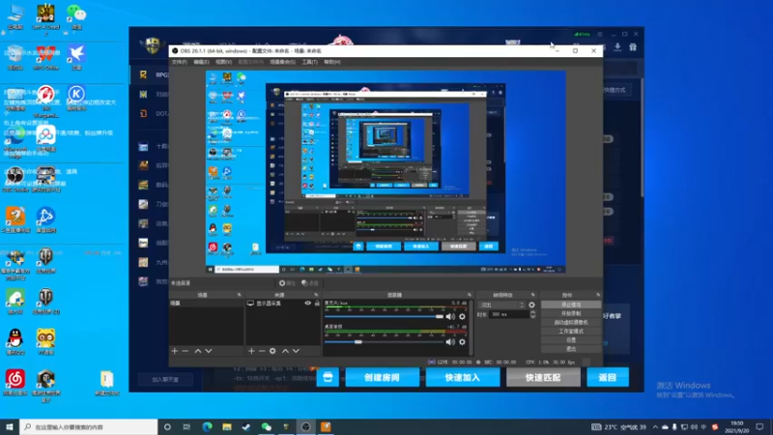Image resolution: width=773 pixels, height=435 pixels.
Task: Pop out the Controls dock panel
Action: pos(598,295)
